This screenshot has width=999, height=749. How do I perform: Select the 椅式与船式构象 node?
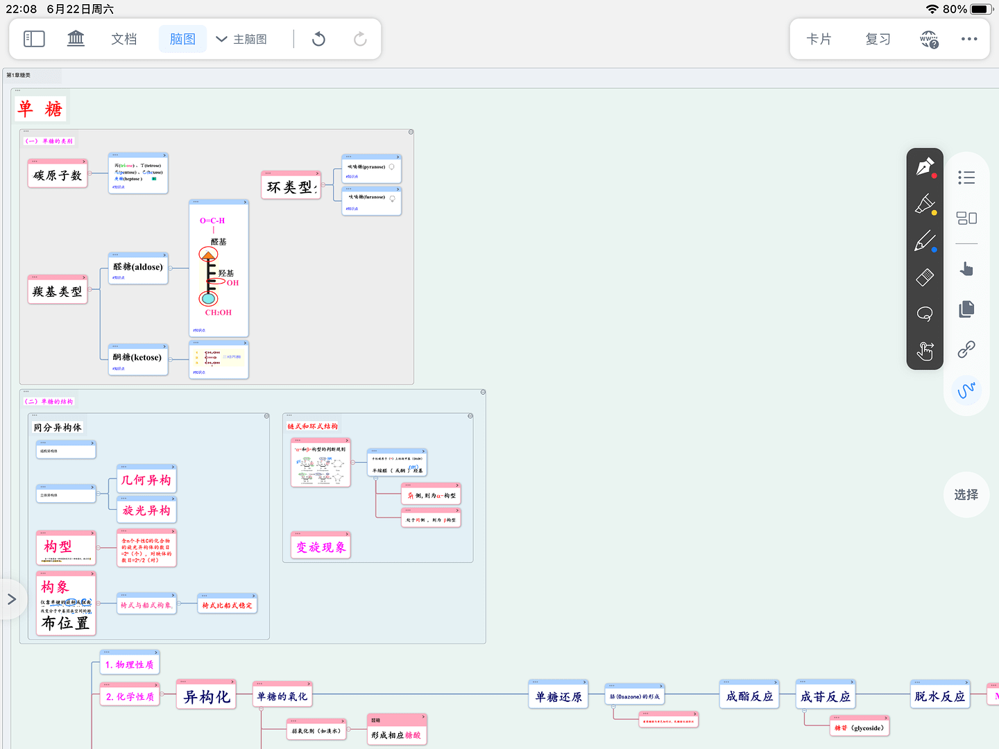click(146, 604)
